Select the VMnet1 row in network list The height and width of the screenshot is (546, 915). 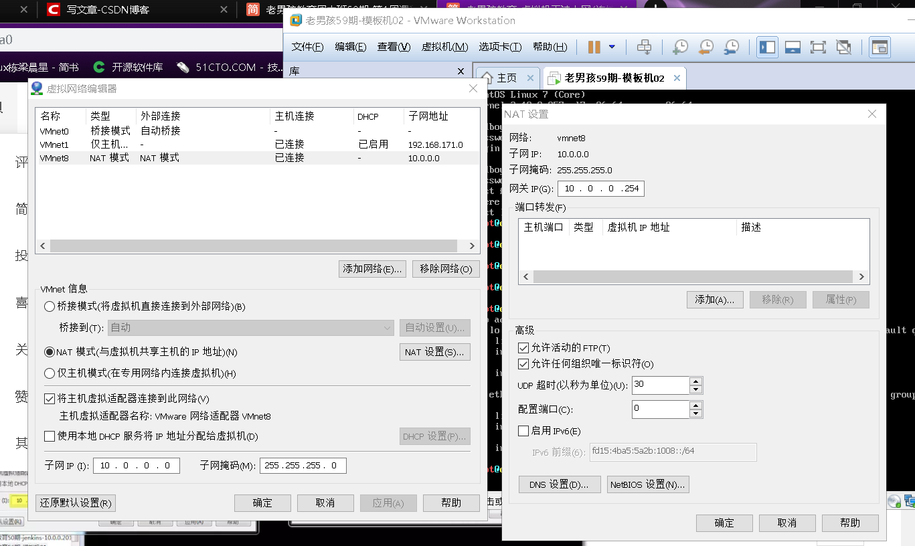click(x=258, y=145)
